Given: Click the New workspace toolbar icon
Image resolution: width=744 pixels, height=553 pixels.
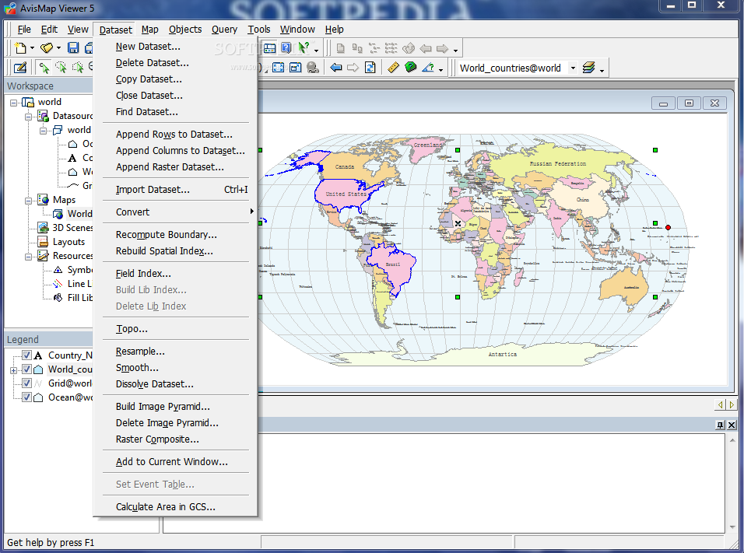Looking at the screenshot, I should click(x=20, y=48).
